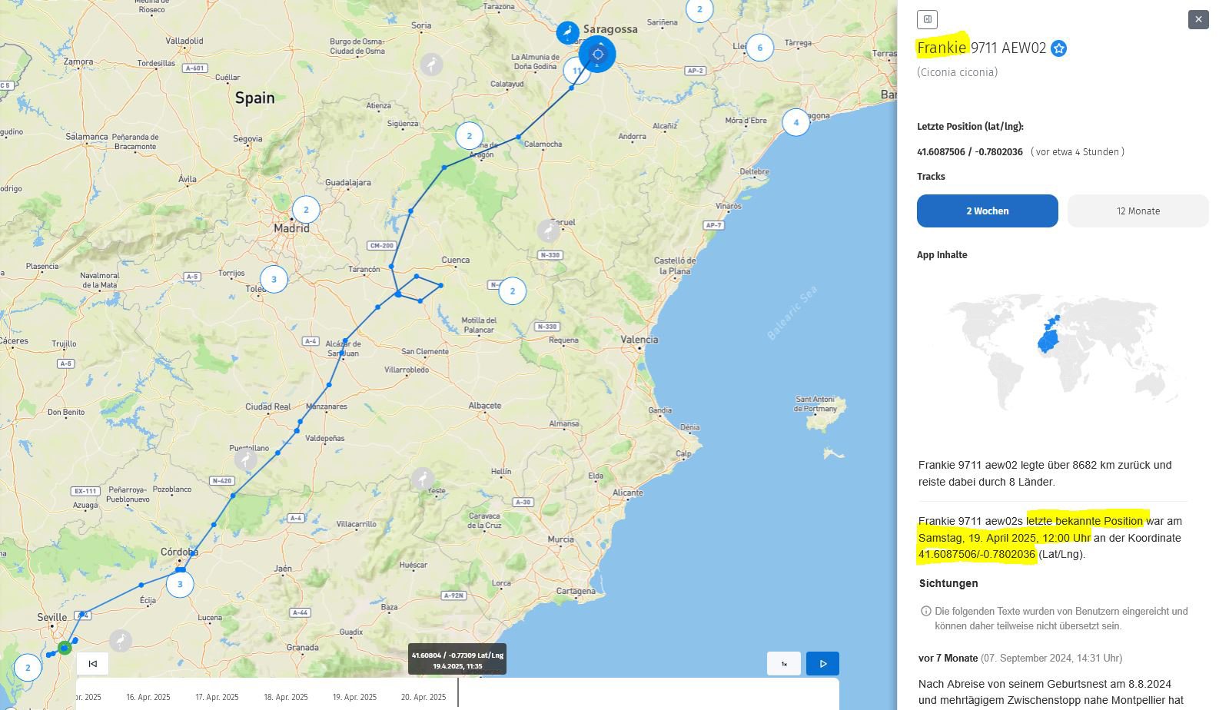Jump to the start of the track

pos(93,663)
